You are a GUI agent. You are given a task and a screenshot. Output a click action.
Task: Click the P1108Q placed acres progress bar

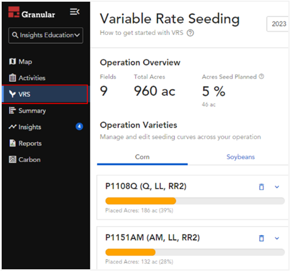click(x=195, y=201)
